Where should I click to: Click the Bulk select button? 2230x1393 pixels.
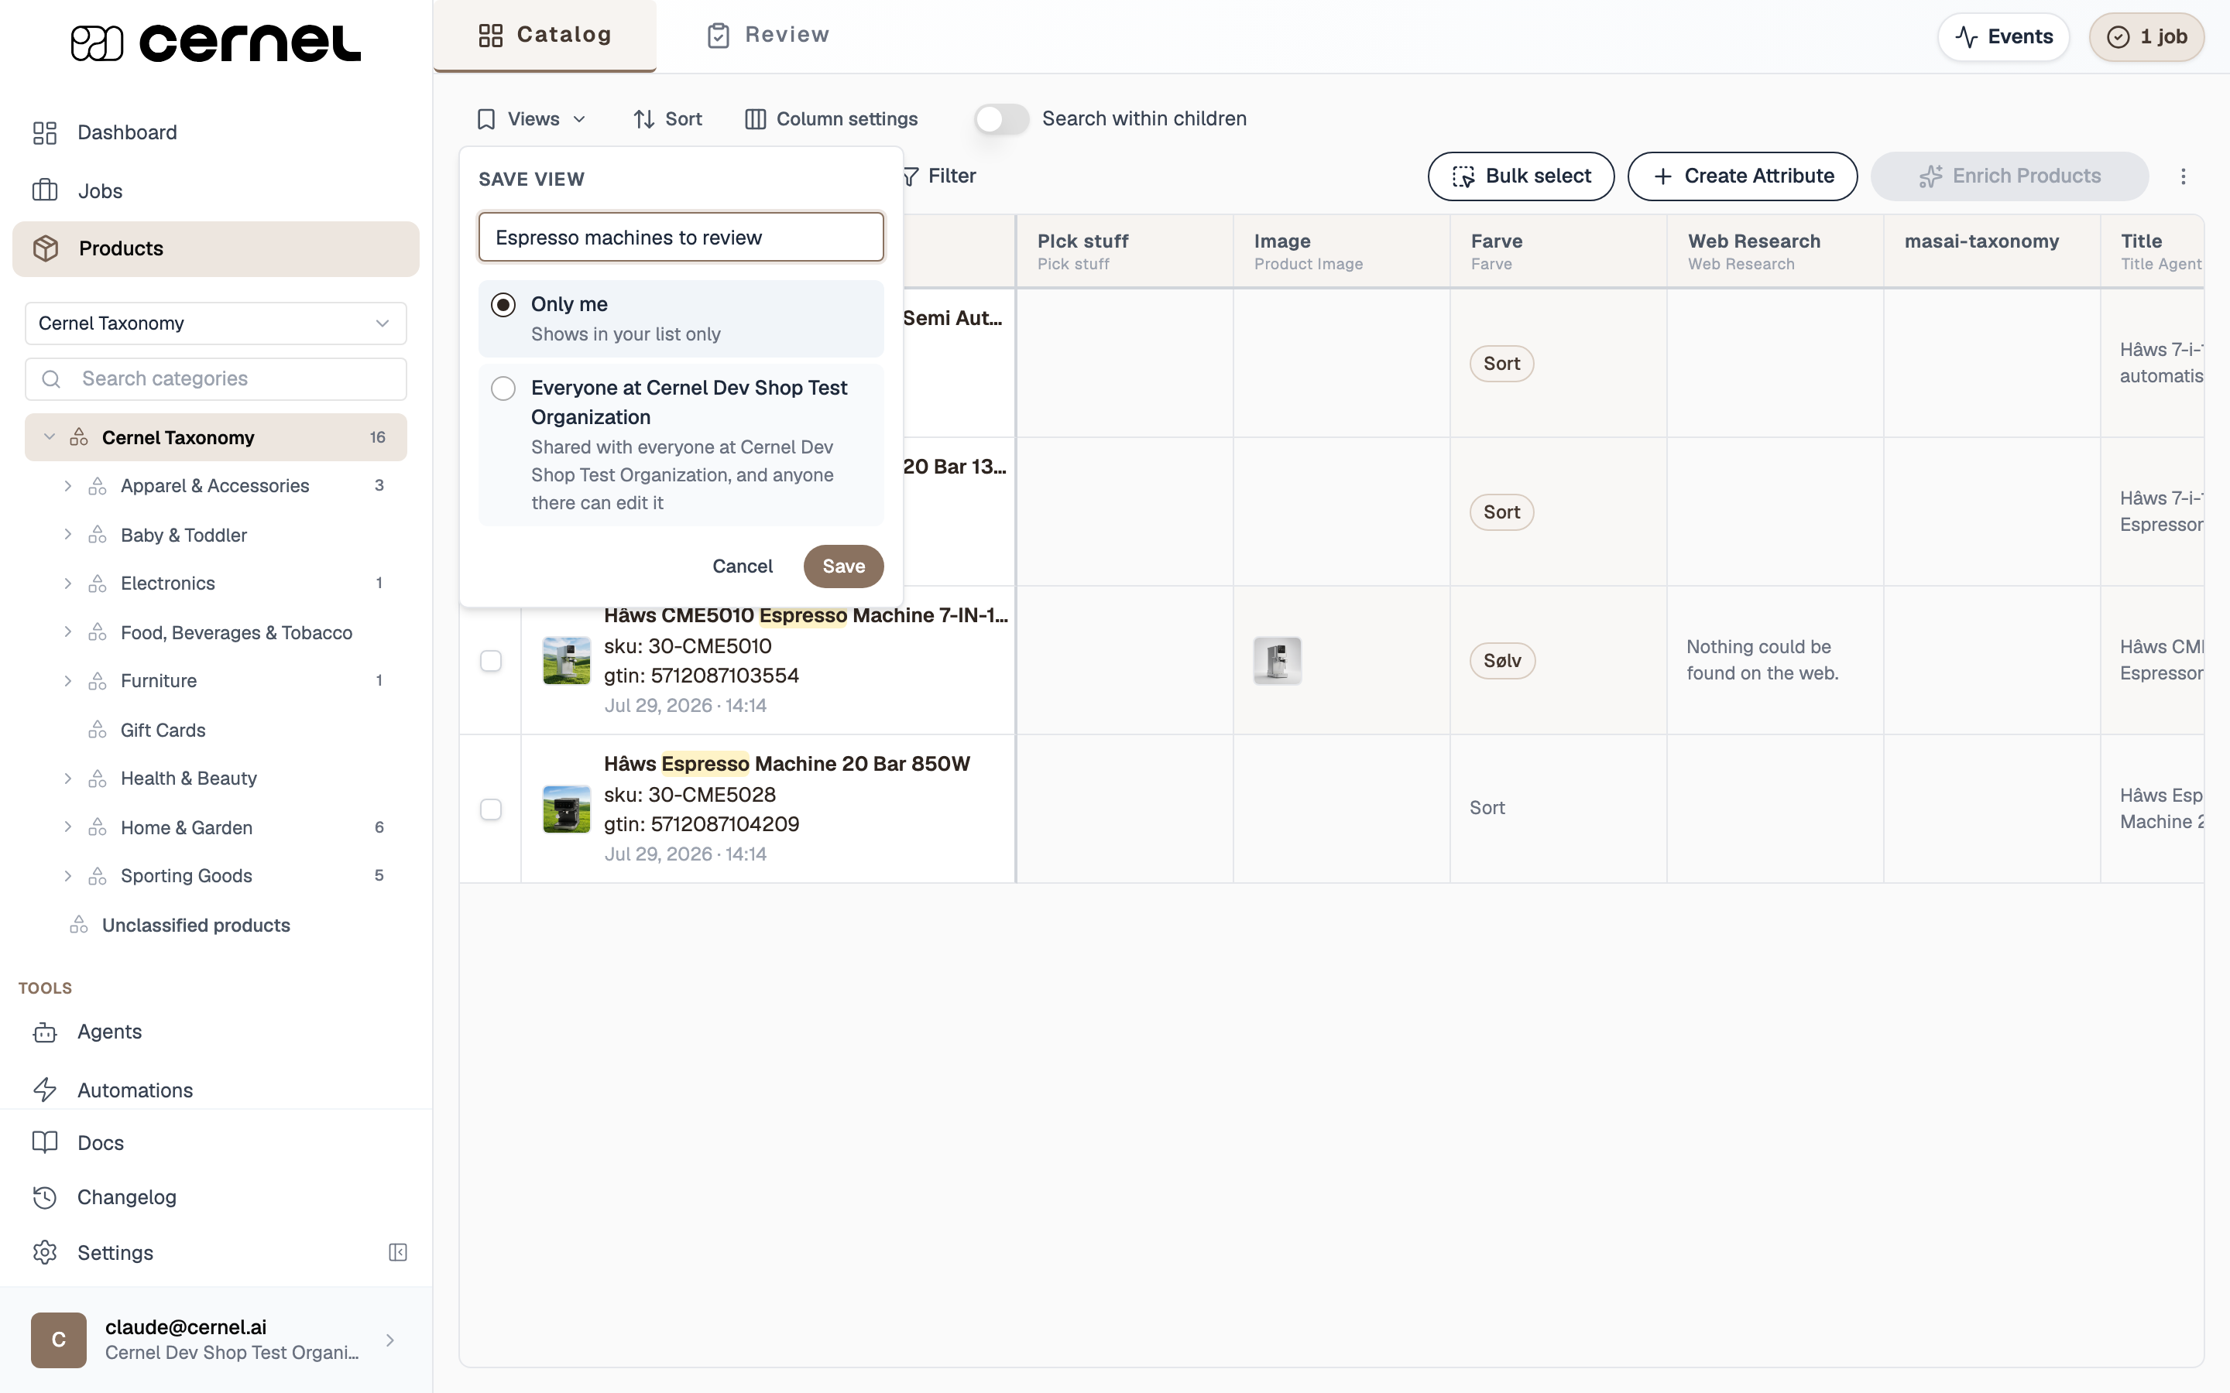point(1521,176)
